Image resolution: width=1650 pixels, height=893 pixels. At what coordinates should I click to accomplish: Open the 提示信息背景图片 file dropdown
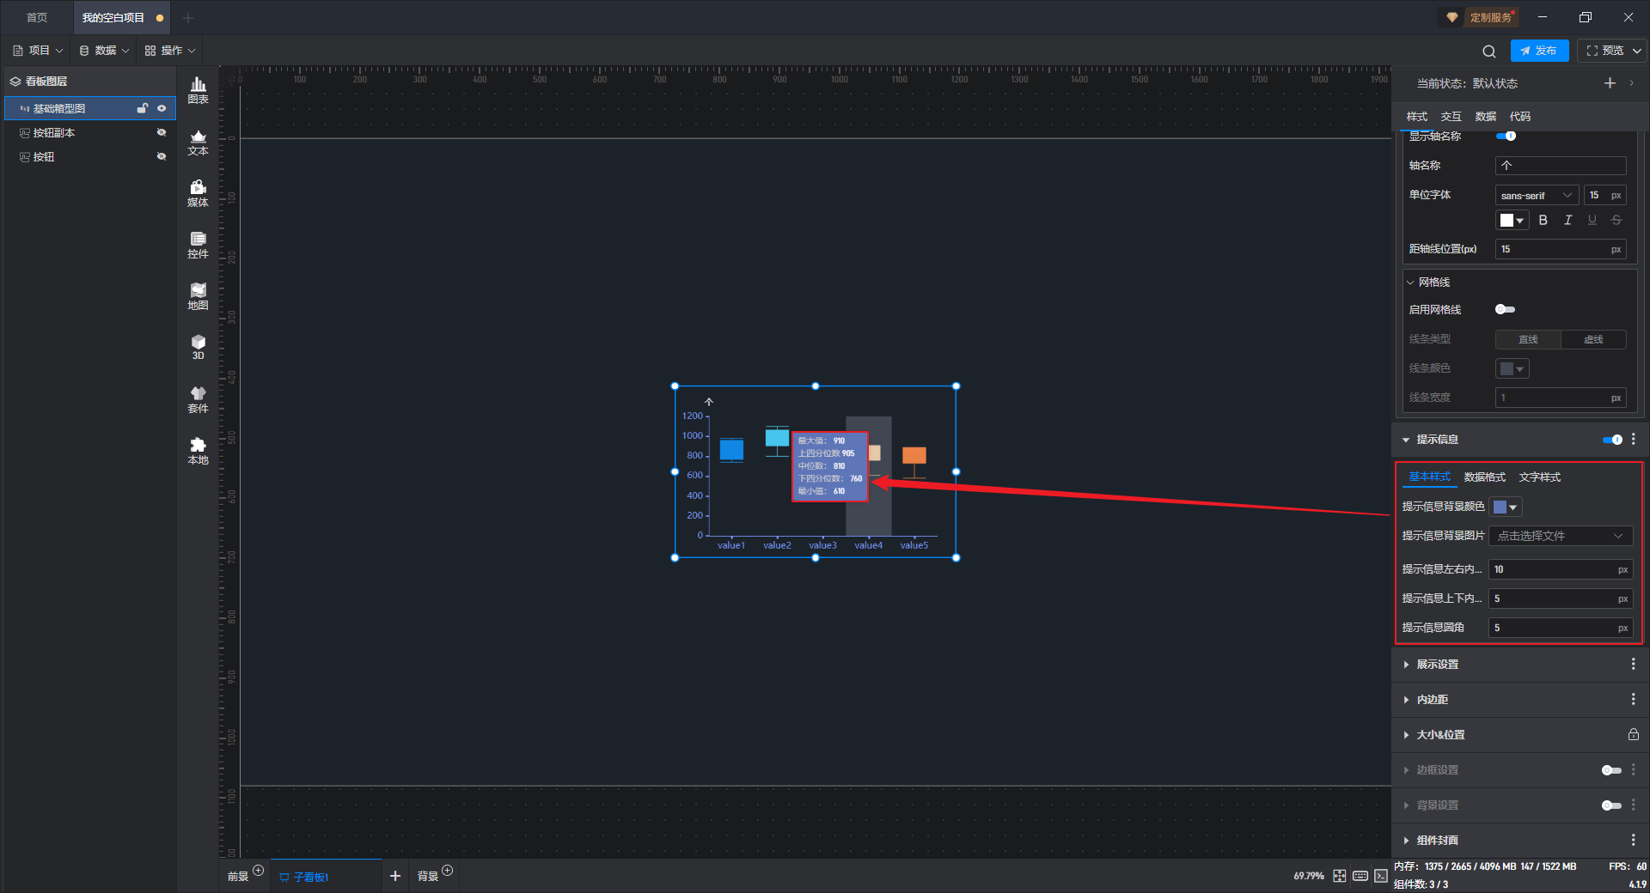pyautogui.click(x=1561, y=536)
